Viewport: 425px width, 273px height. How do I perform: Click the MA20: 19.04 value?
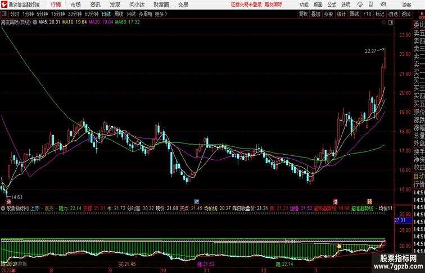pyautogui.click(x=101, y=22)
